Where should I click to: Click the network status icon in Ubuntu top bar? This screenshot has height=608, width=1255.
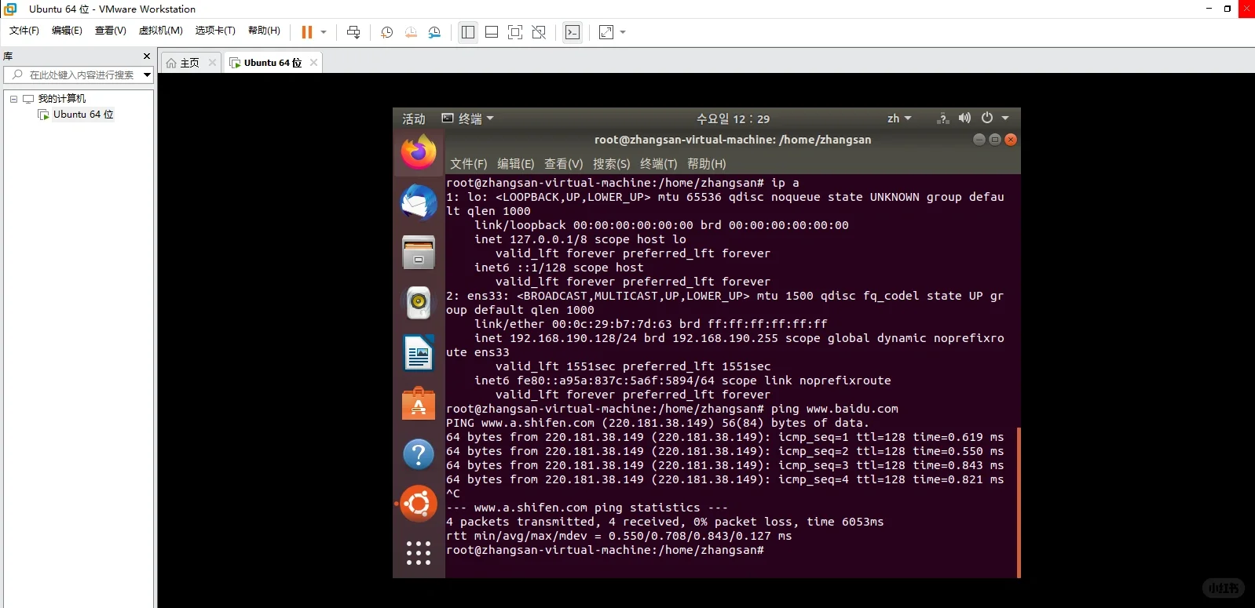click(943, 118)
